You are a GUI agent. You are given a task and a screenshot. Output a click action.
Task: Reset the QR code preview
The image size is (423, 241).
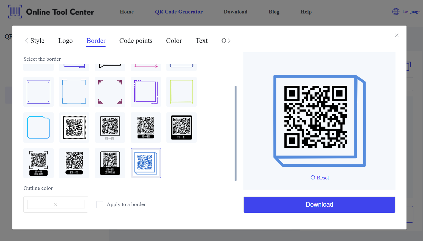(320, 178)
